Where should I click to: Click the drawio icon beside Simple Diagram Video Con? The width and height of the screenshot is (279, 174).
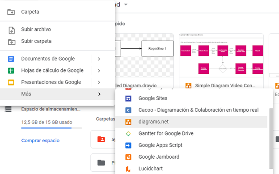click(188, 86)
